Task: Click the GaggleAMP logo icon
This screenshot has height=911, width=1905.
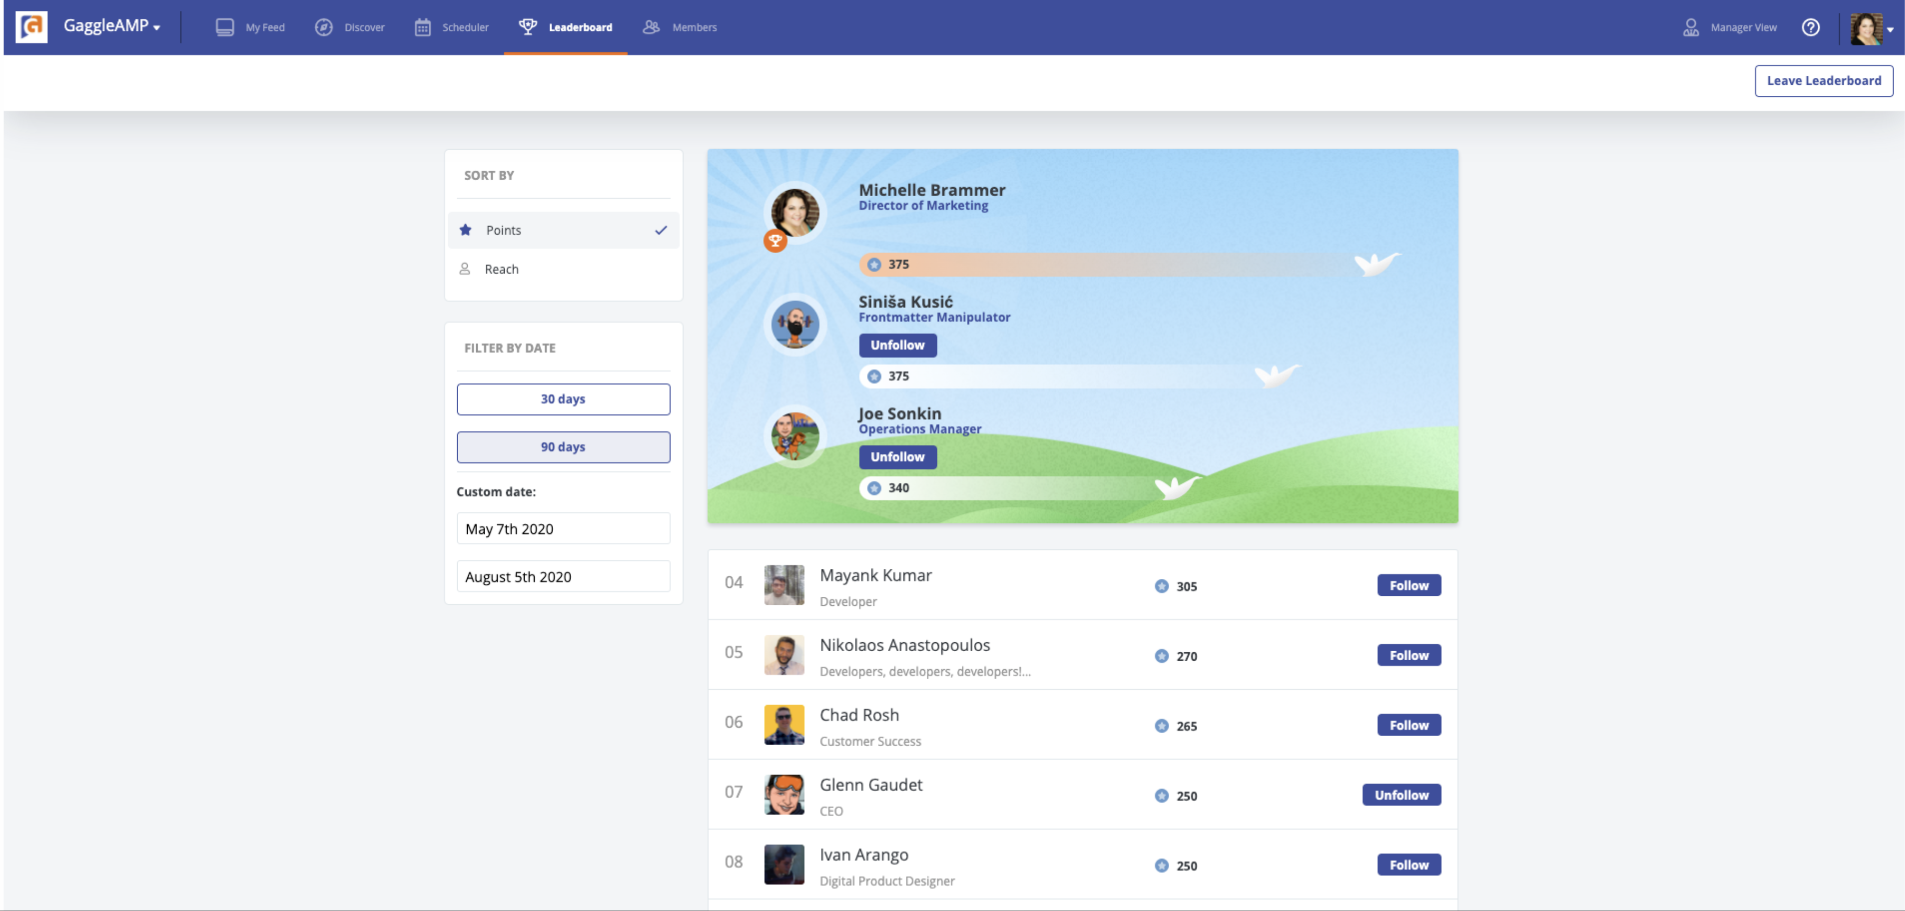Action: (x=32, y=27)
